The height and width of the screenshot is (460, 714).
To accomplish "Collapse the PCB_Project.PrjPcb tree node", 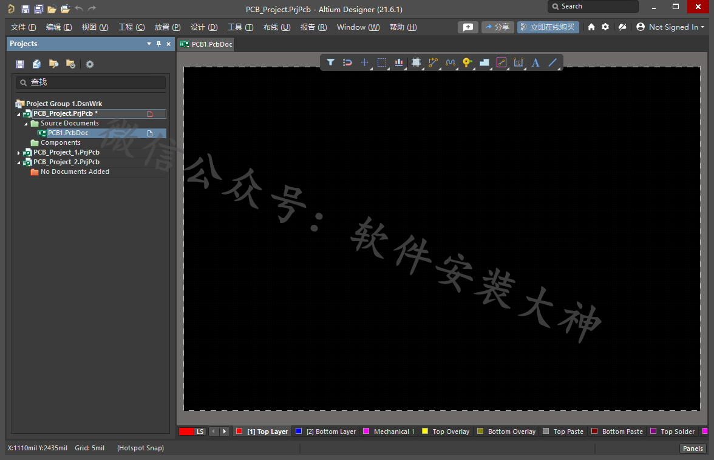I will 19,114.
